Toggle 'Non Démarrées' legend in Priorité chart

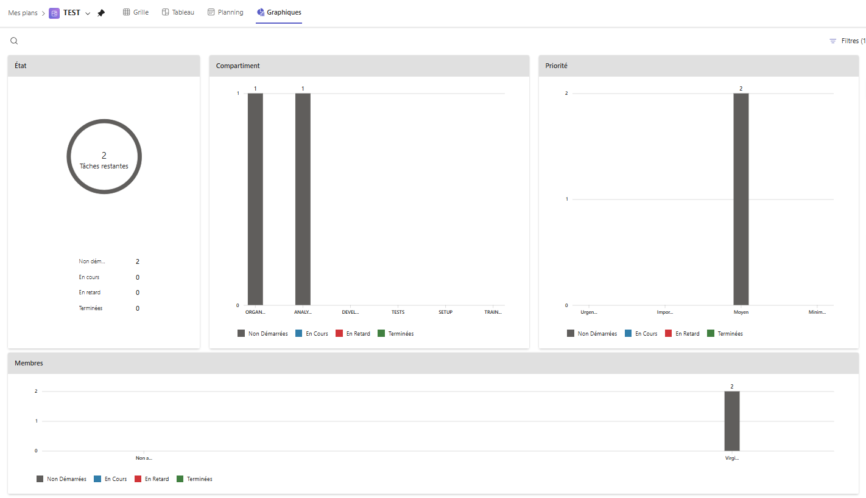[593, 333]
